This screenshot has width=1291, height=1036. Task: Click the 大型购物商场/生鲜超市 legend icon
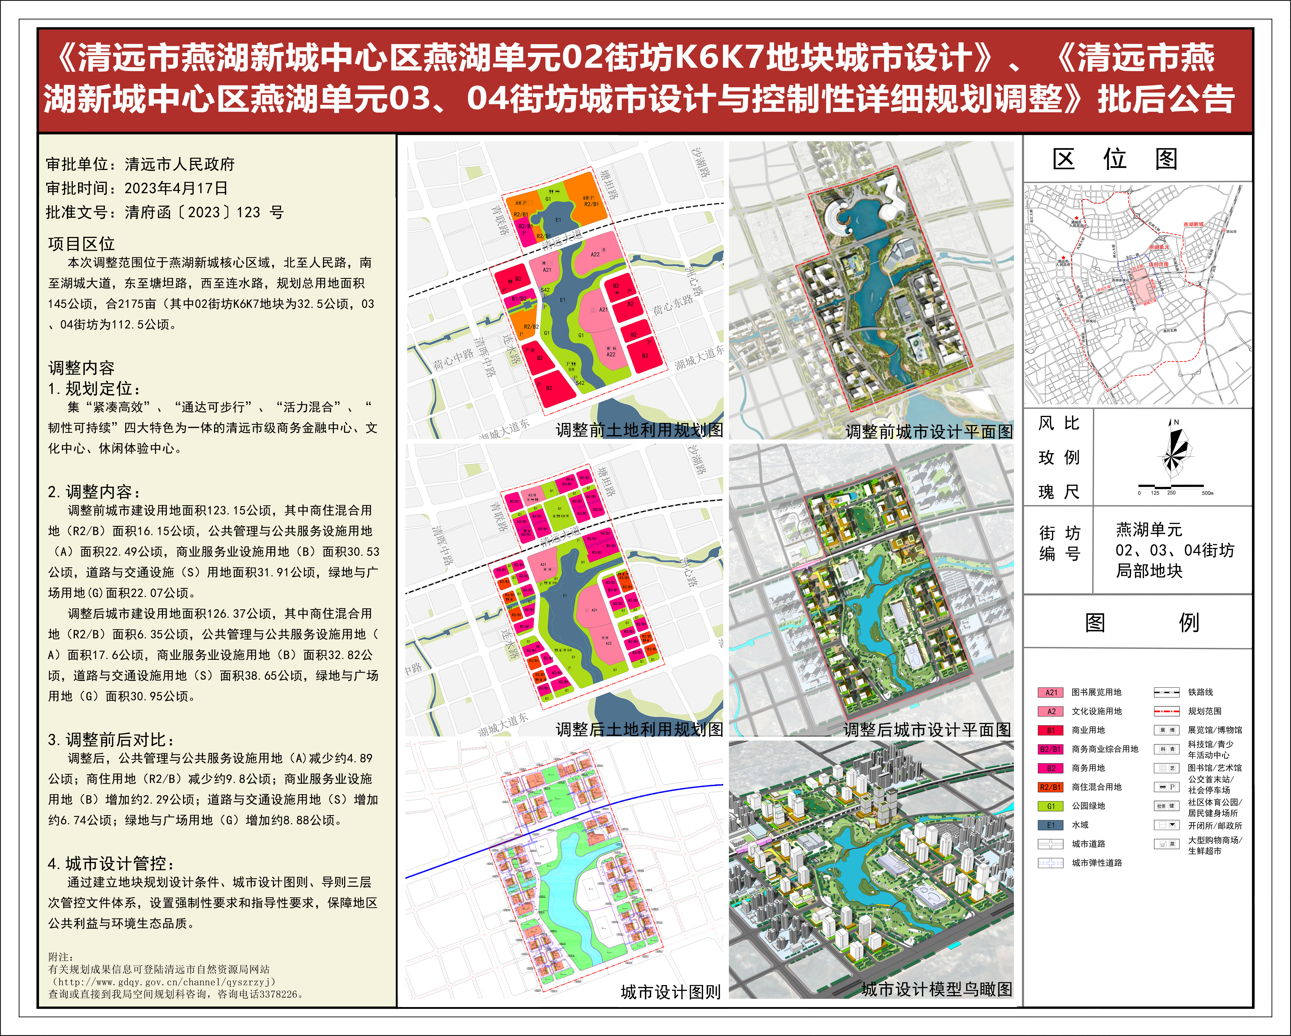[1167, 844]
